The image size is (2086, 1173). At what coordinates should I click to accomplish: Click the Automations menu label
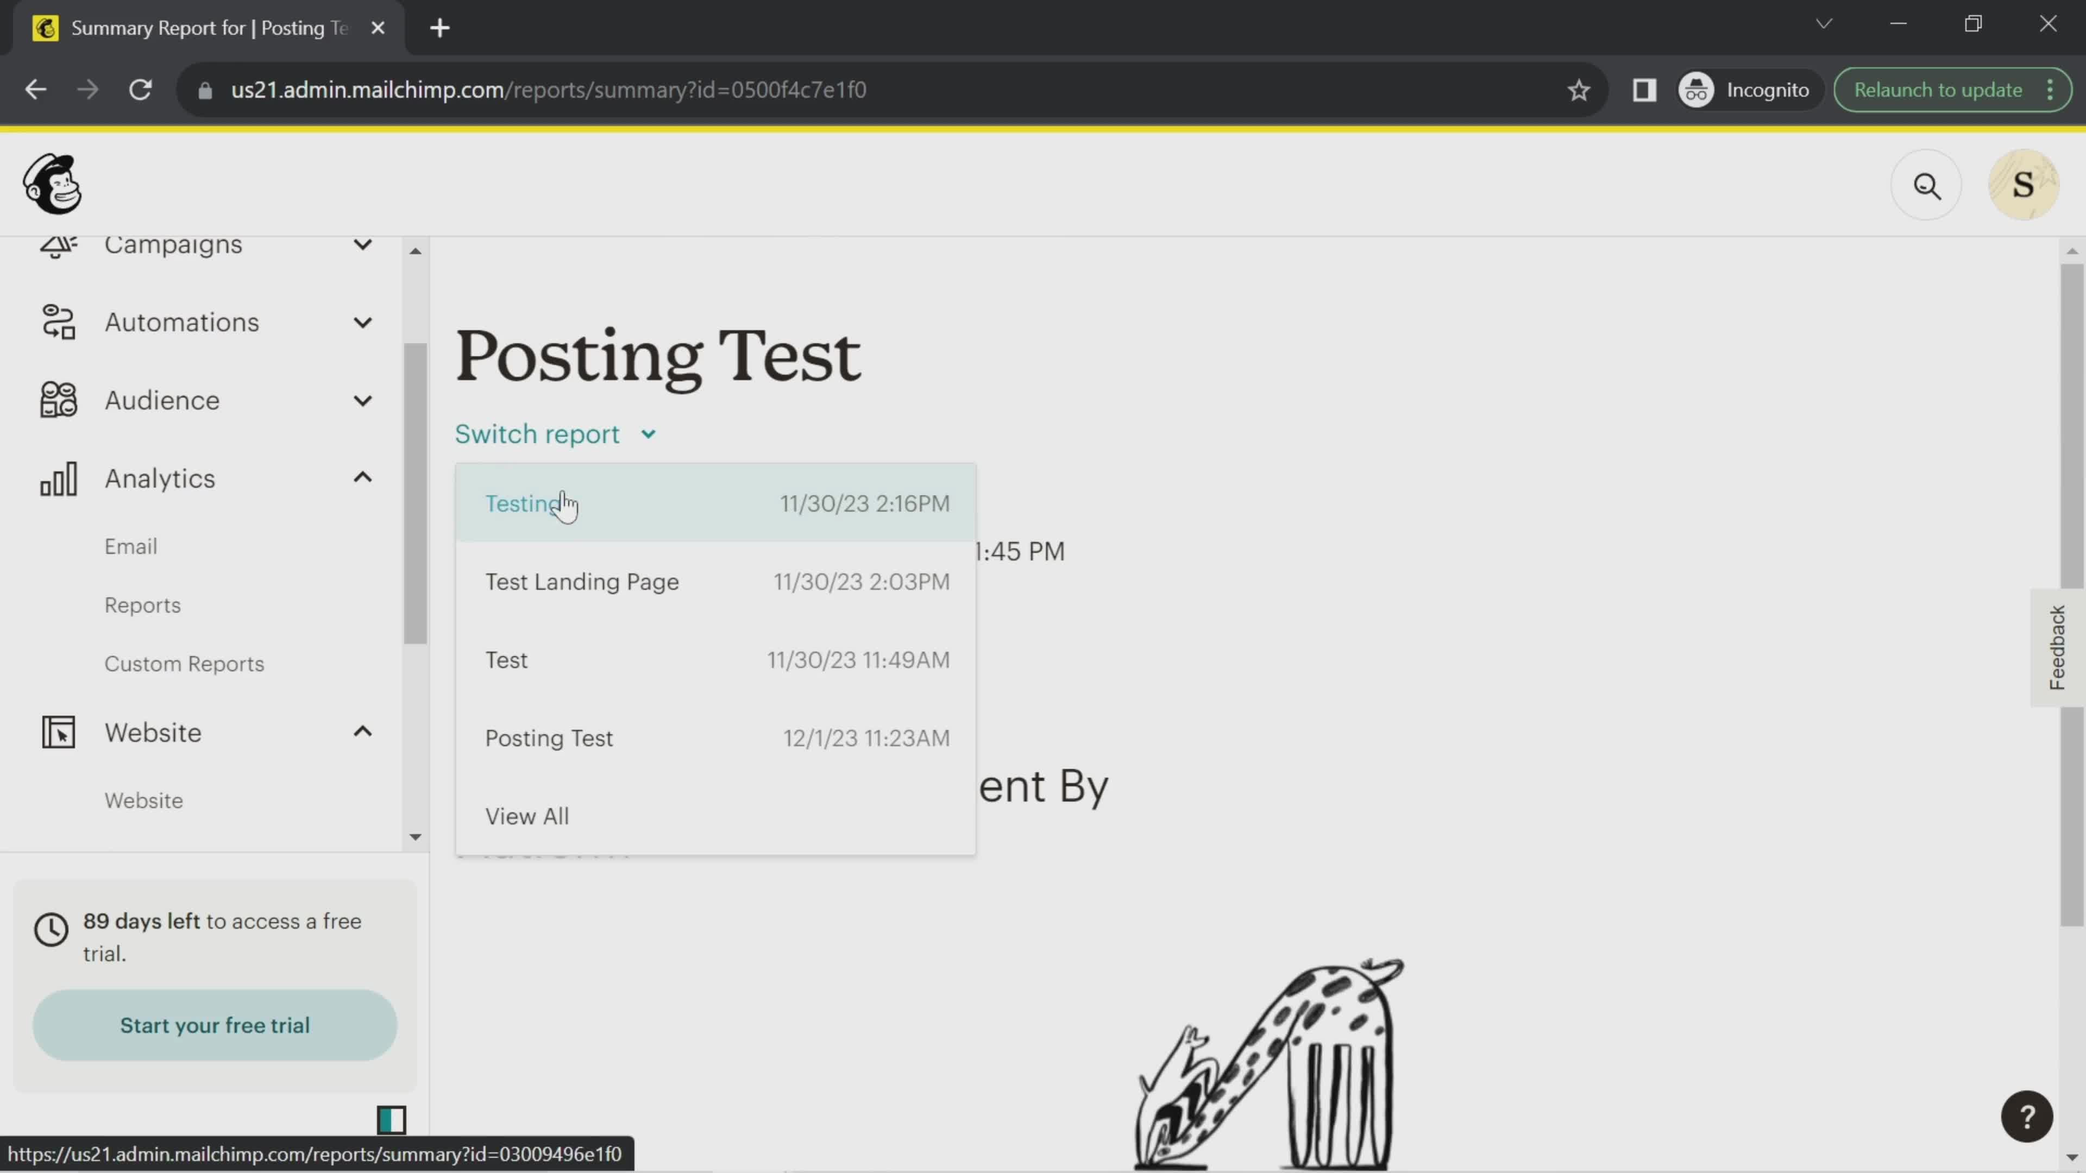pyautogui.click(x=182, y=322)
